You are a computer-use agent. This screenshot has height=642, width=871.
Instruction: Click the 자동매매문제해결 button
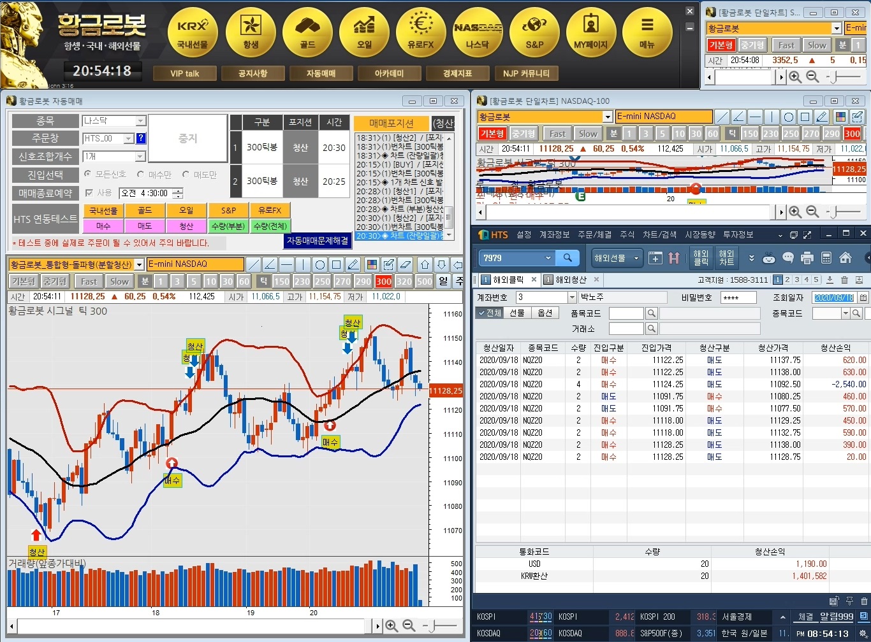(318, 241)
